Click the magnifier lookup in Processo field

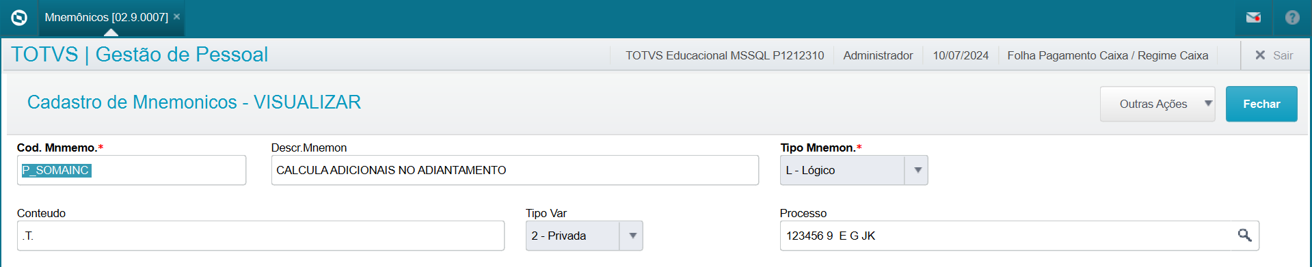coord(1244,236)
